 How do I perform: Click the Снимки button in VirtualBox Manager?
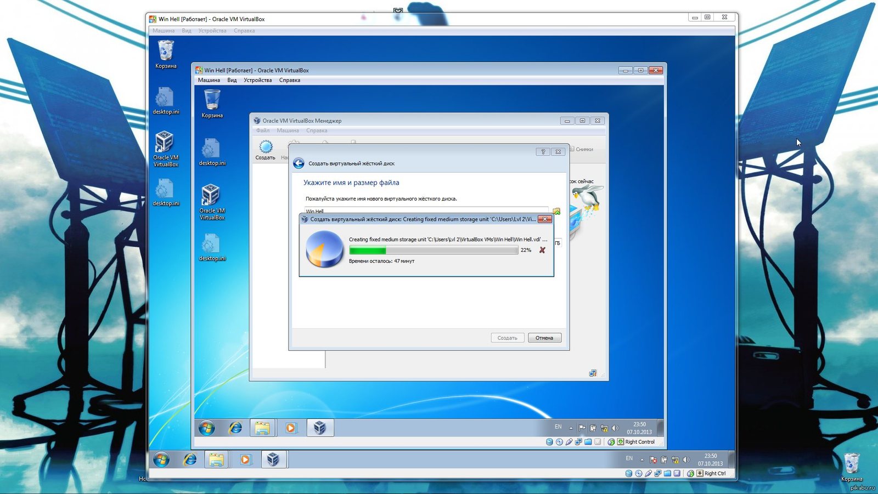(582, 149)
